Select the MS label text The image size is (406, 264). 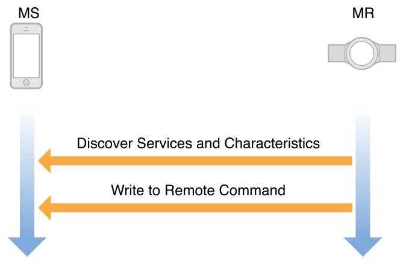point(27,13)
